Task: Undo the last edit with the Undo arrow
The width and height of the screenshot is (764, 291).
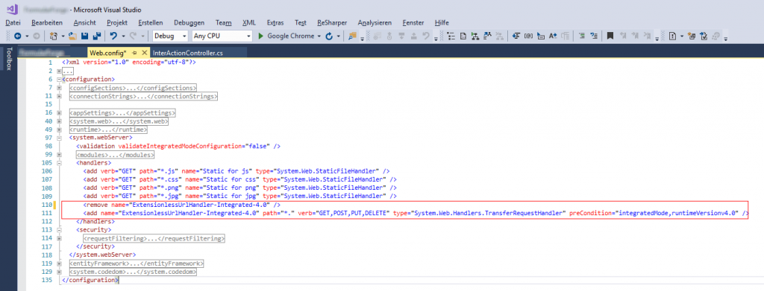Action: pos(113,36)
